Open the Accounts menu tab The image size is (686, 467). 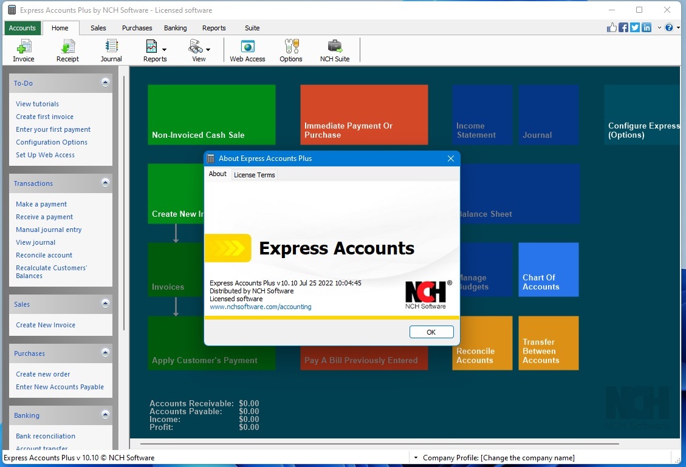[22, 28]
